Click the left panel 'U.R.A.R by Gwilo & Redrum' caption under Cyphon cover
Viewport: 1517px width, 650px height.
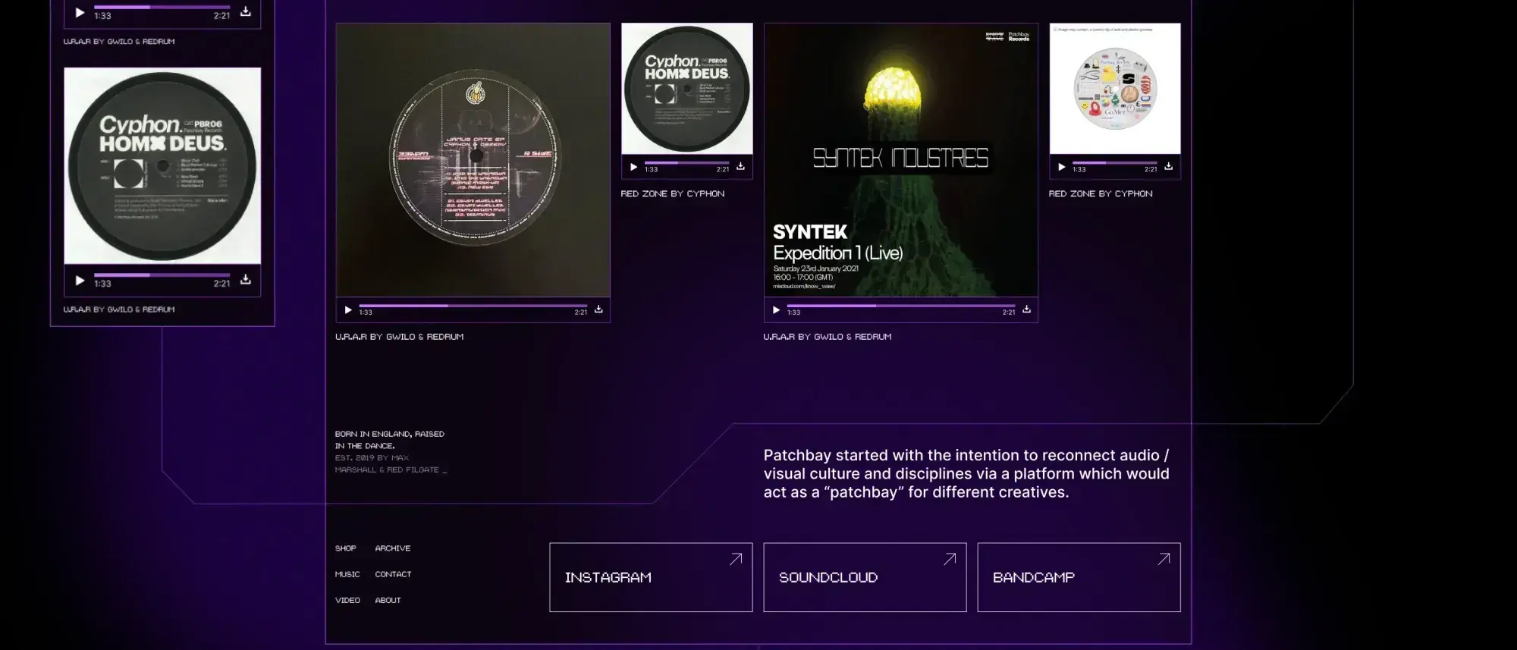click(119, 309)
